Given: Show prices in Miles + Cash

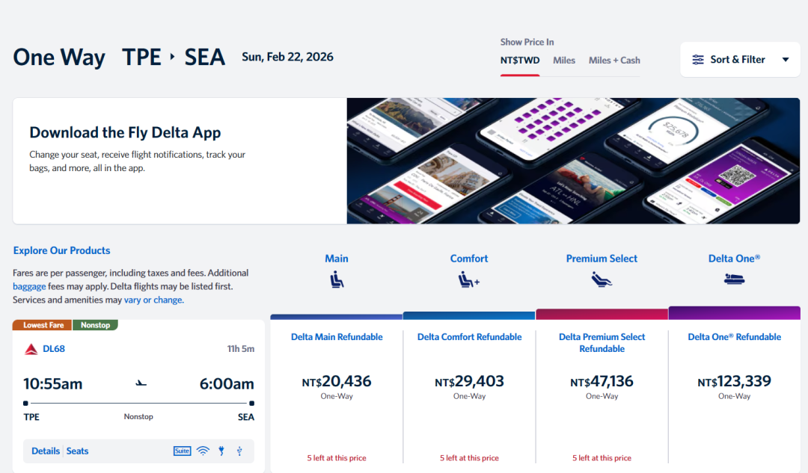Looking at the screenshot, I should (614, 61).
